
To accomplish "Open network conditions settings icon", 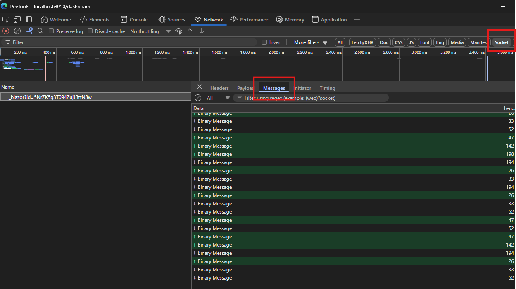I will pyautogui.click(x=179, y=31).
